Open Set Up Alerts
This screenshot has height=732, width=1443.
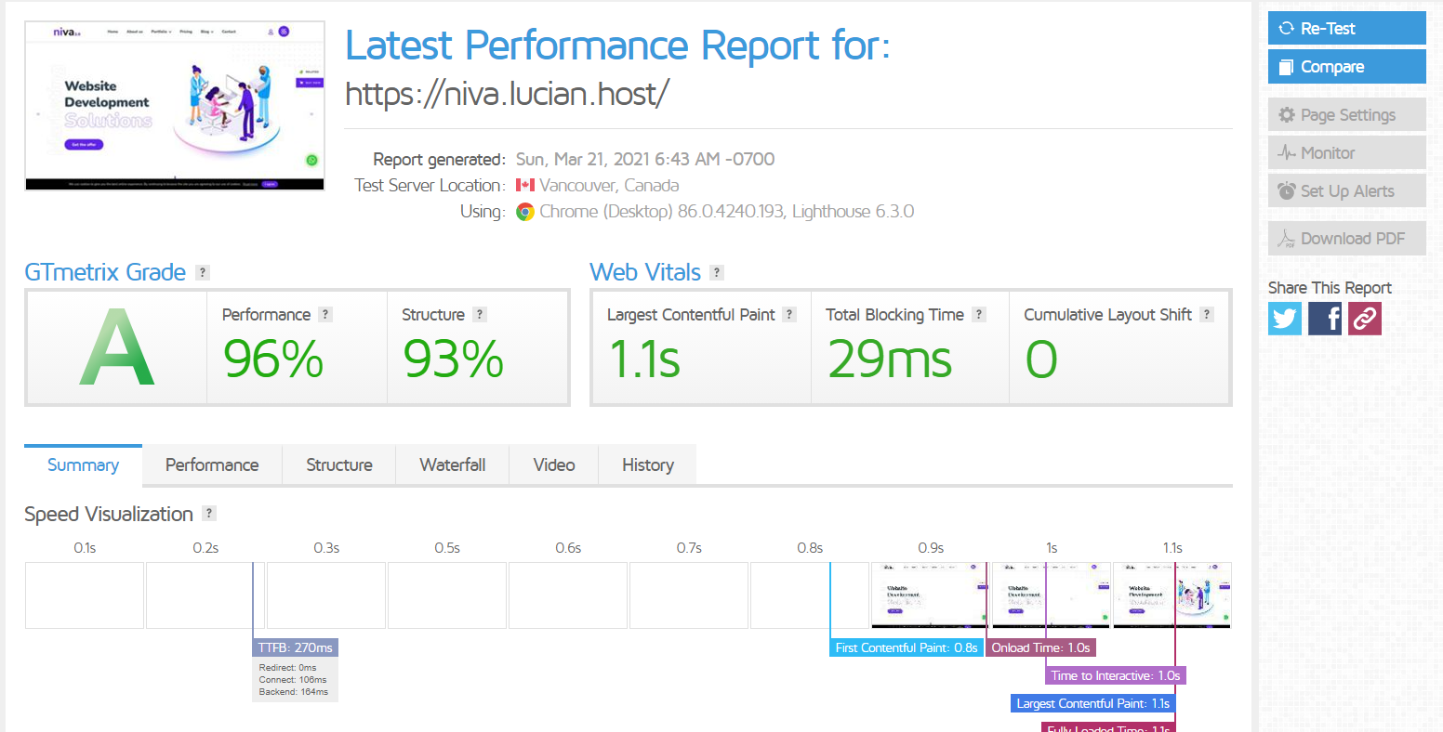1346,190
